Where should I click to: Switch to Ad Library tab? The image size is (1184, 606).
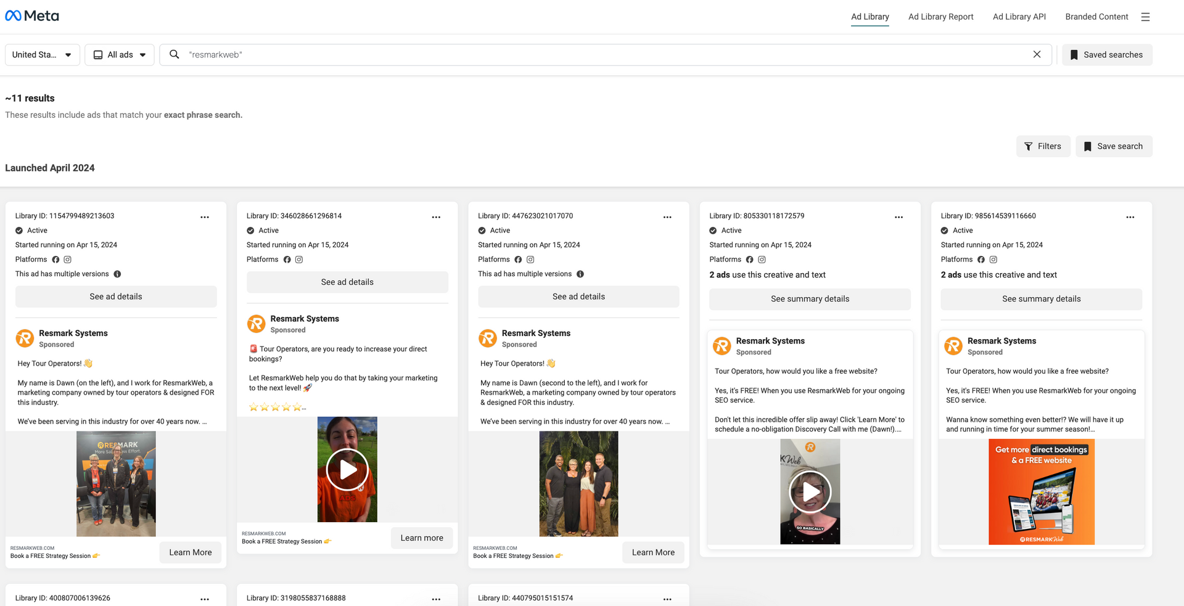pyautogui.click(x=869, y=17)
